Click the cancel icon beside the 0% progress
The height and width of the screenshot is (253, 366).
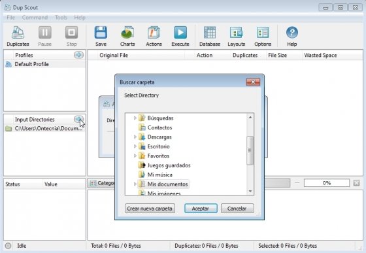[x=356, y=183]
